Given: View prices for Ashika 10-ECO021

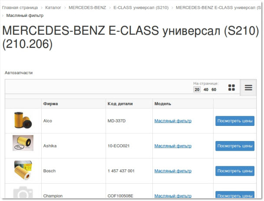Looking at the screenshot, I should [235, 146].
